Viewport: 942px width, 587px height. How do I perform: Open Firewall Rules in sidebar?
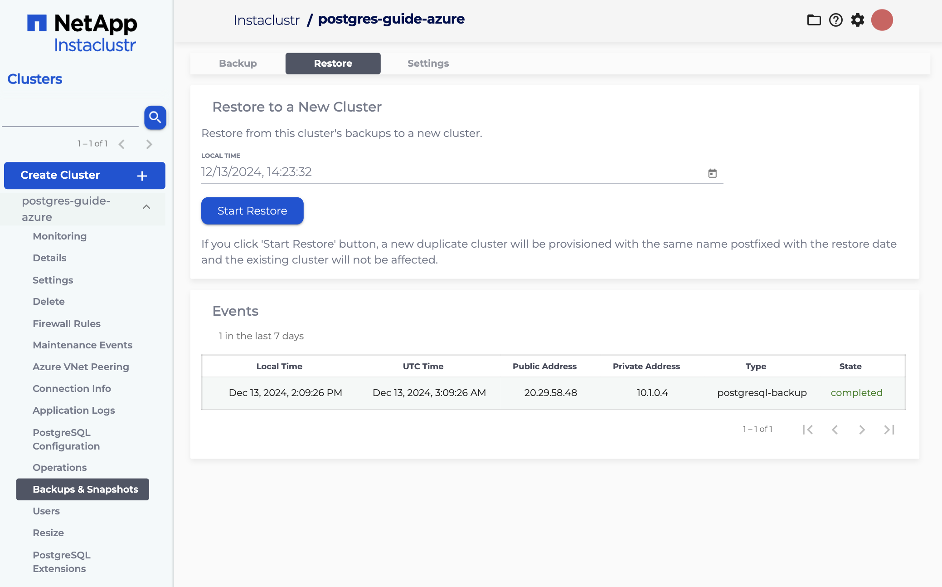click(x=67, y=323)
